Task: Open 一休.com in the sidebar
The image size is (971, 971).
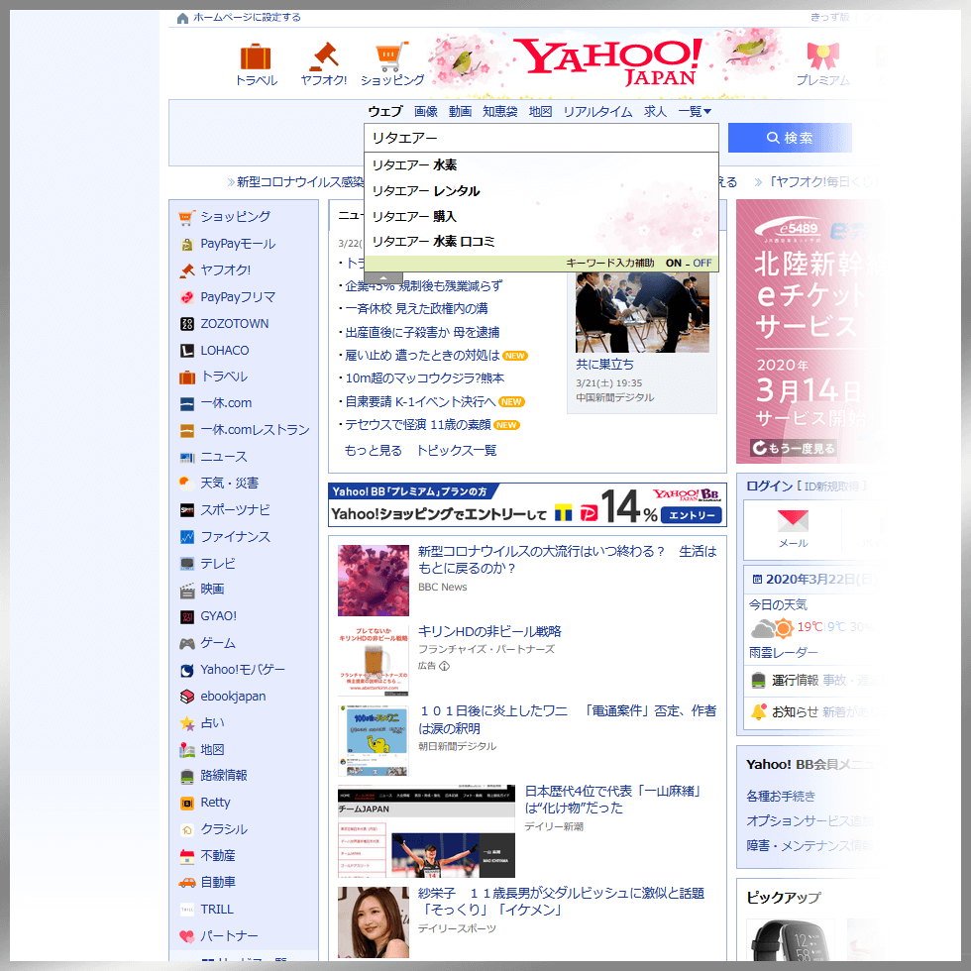Action: tap(226, 403)
